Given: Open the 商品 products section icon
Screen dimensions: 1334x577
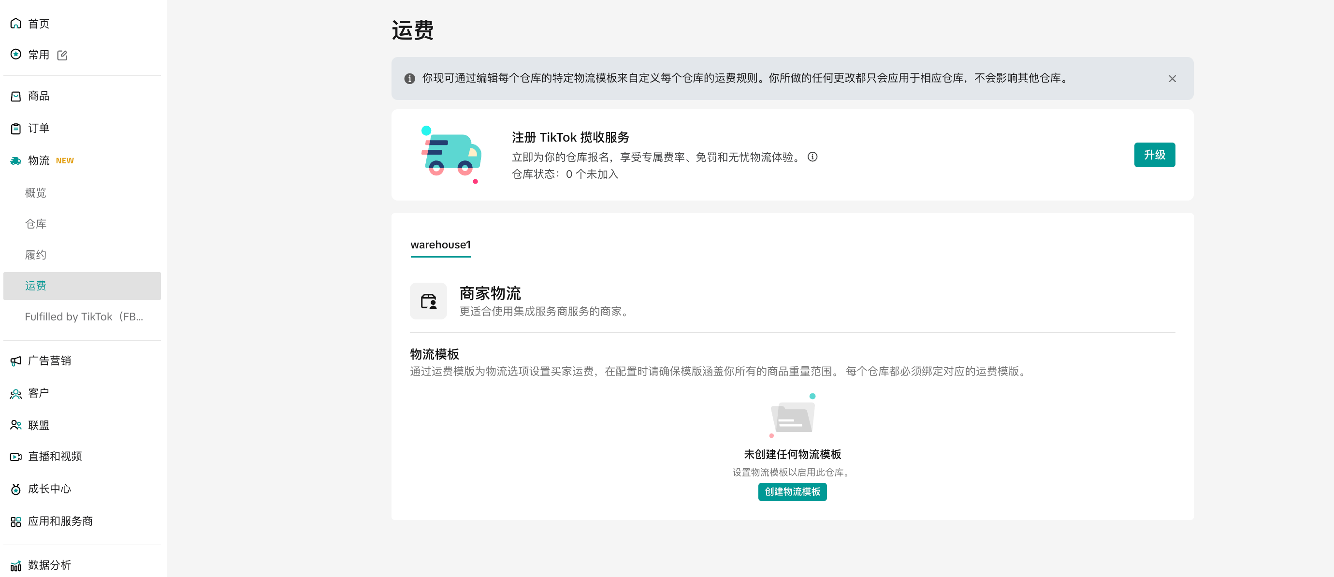Looking at the screenshot, I should [x=15, y=96].
